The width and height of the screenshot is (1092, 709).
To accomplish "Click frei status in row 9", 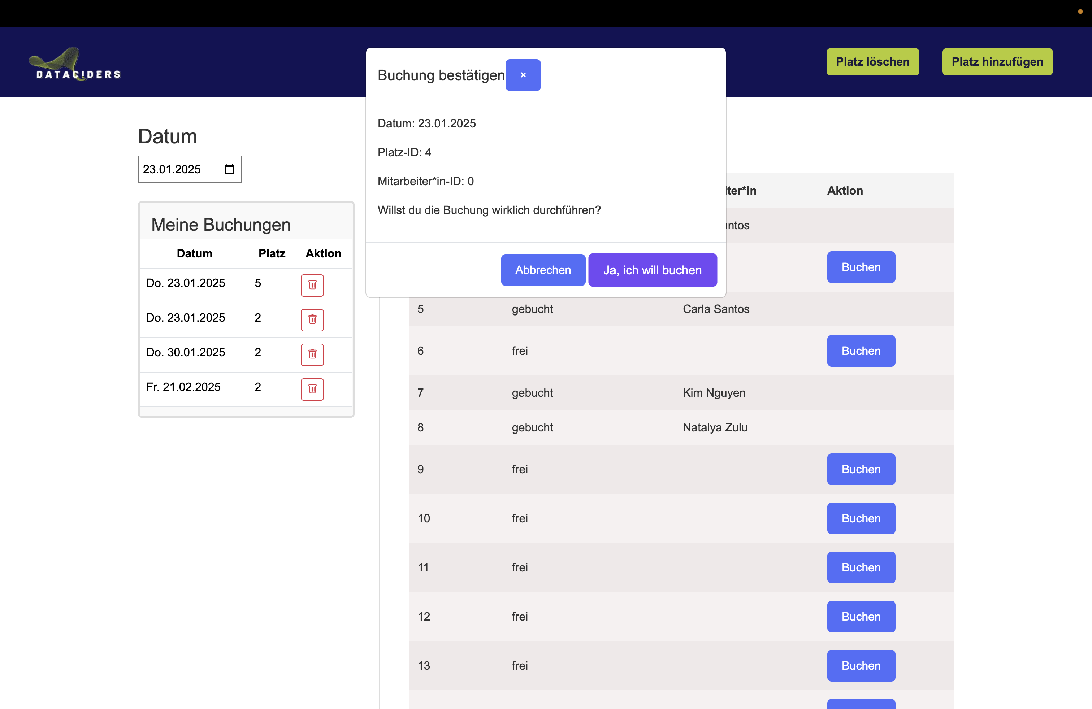I will (520, 469).
